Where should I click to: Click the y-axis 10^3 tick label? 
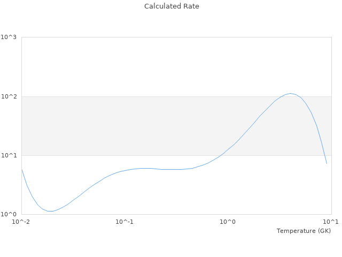click(9, 37)
